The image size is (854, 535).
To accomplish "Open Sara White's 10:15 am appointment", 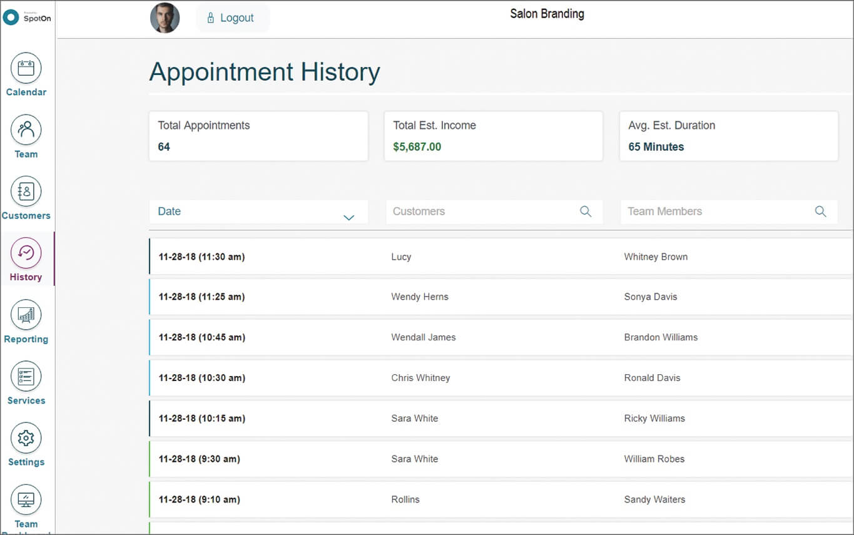I will (438, 418).
